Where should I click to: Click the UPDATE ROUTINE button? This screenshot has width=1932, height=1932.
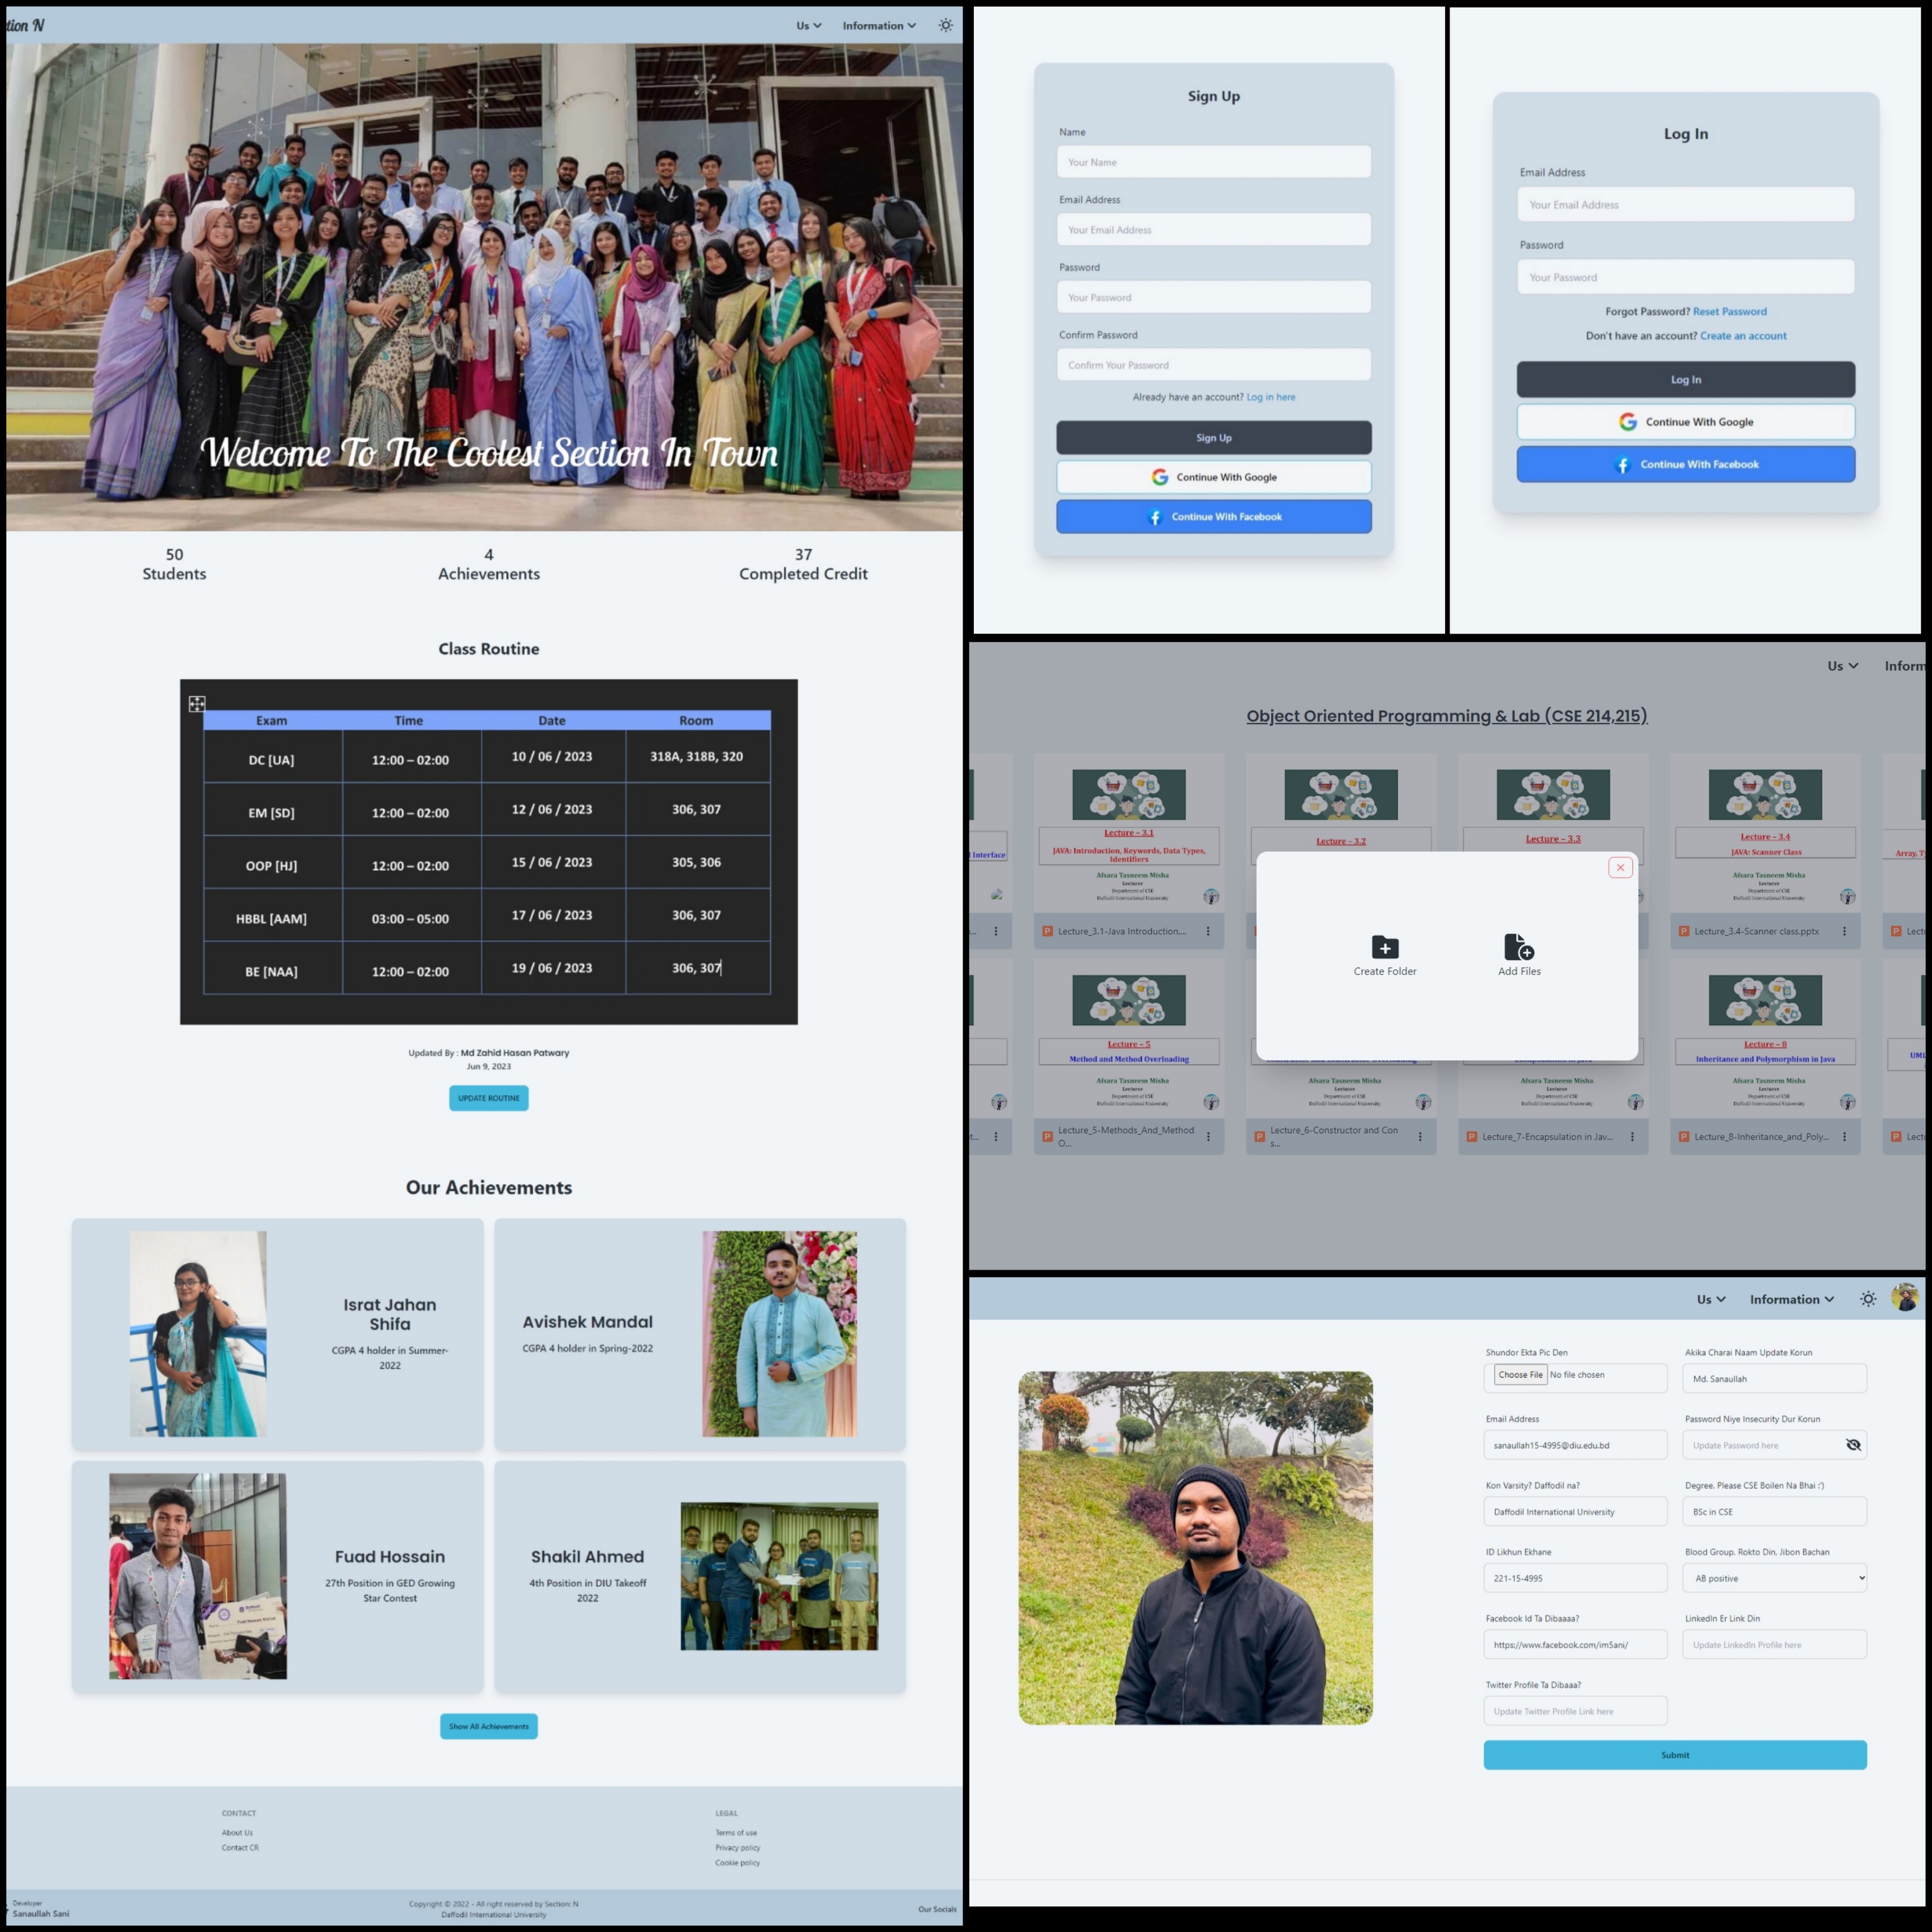pyautogui.click(x=488, y=1098)
